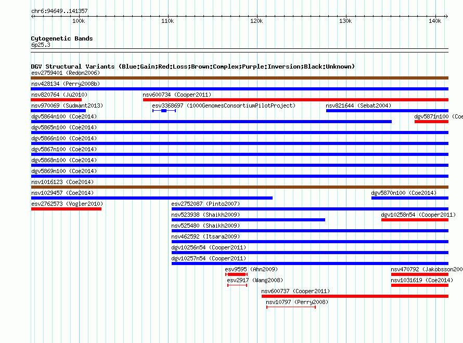Click the nsv470792 Jakobsson variant label
Viewport: 463px width, 343px height.
[x=427, y=269]
